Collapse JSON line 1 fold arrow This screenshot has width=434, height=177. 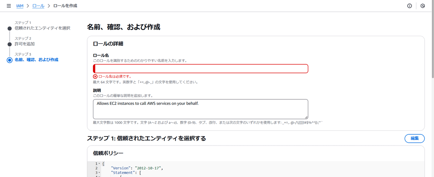point(99,164)
